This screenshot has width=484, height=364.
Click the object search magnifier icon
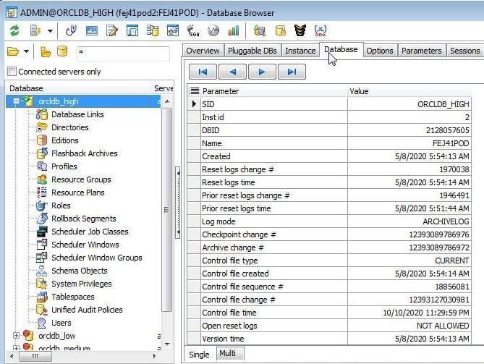(260, 30)
